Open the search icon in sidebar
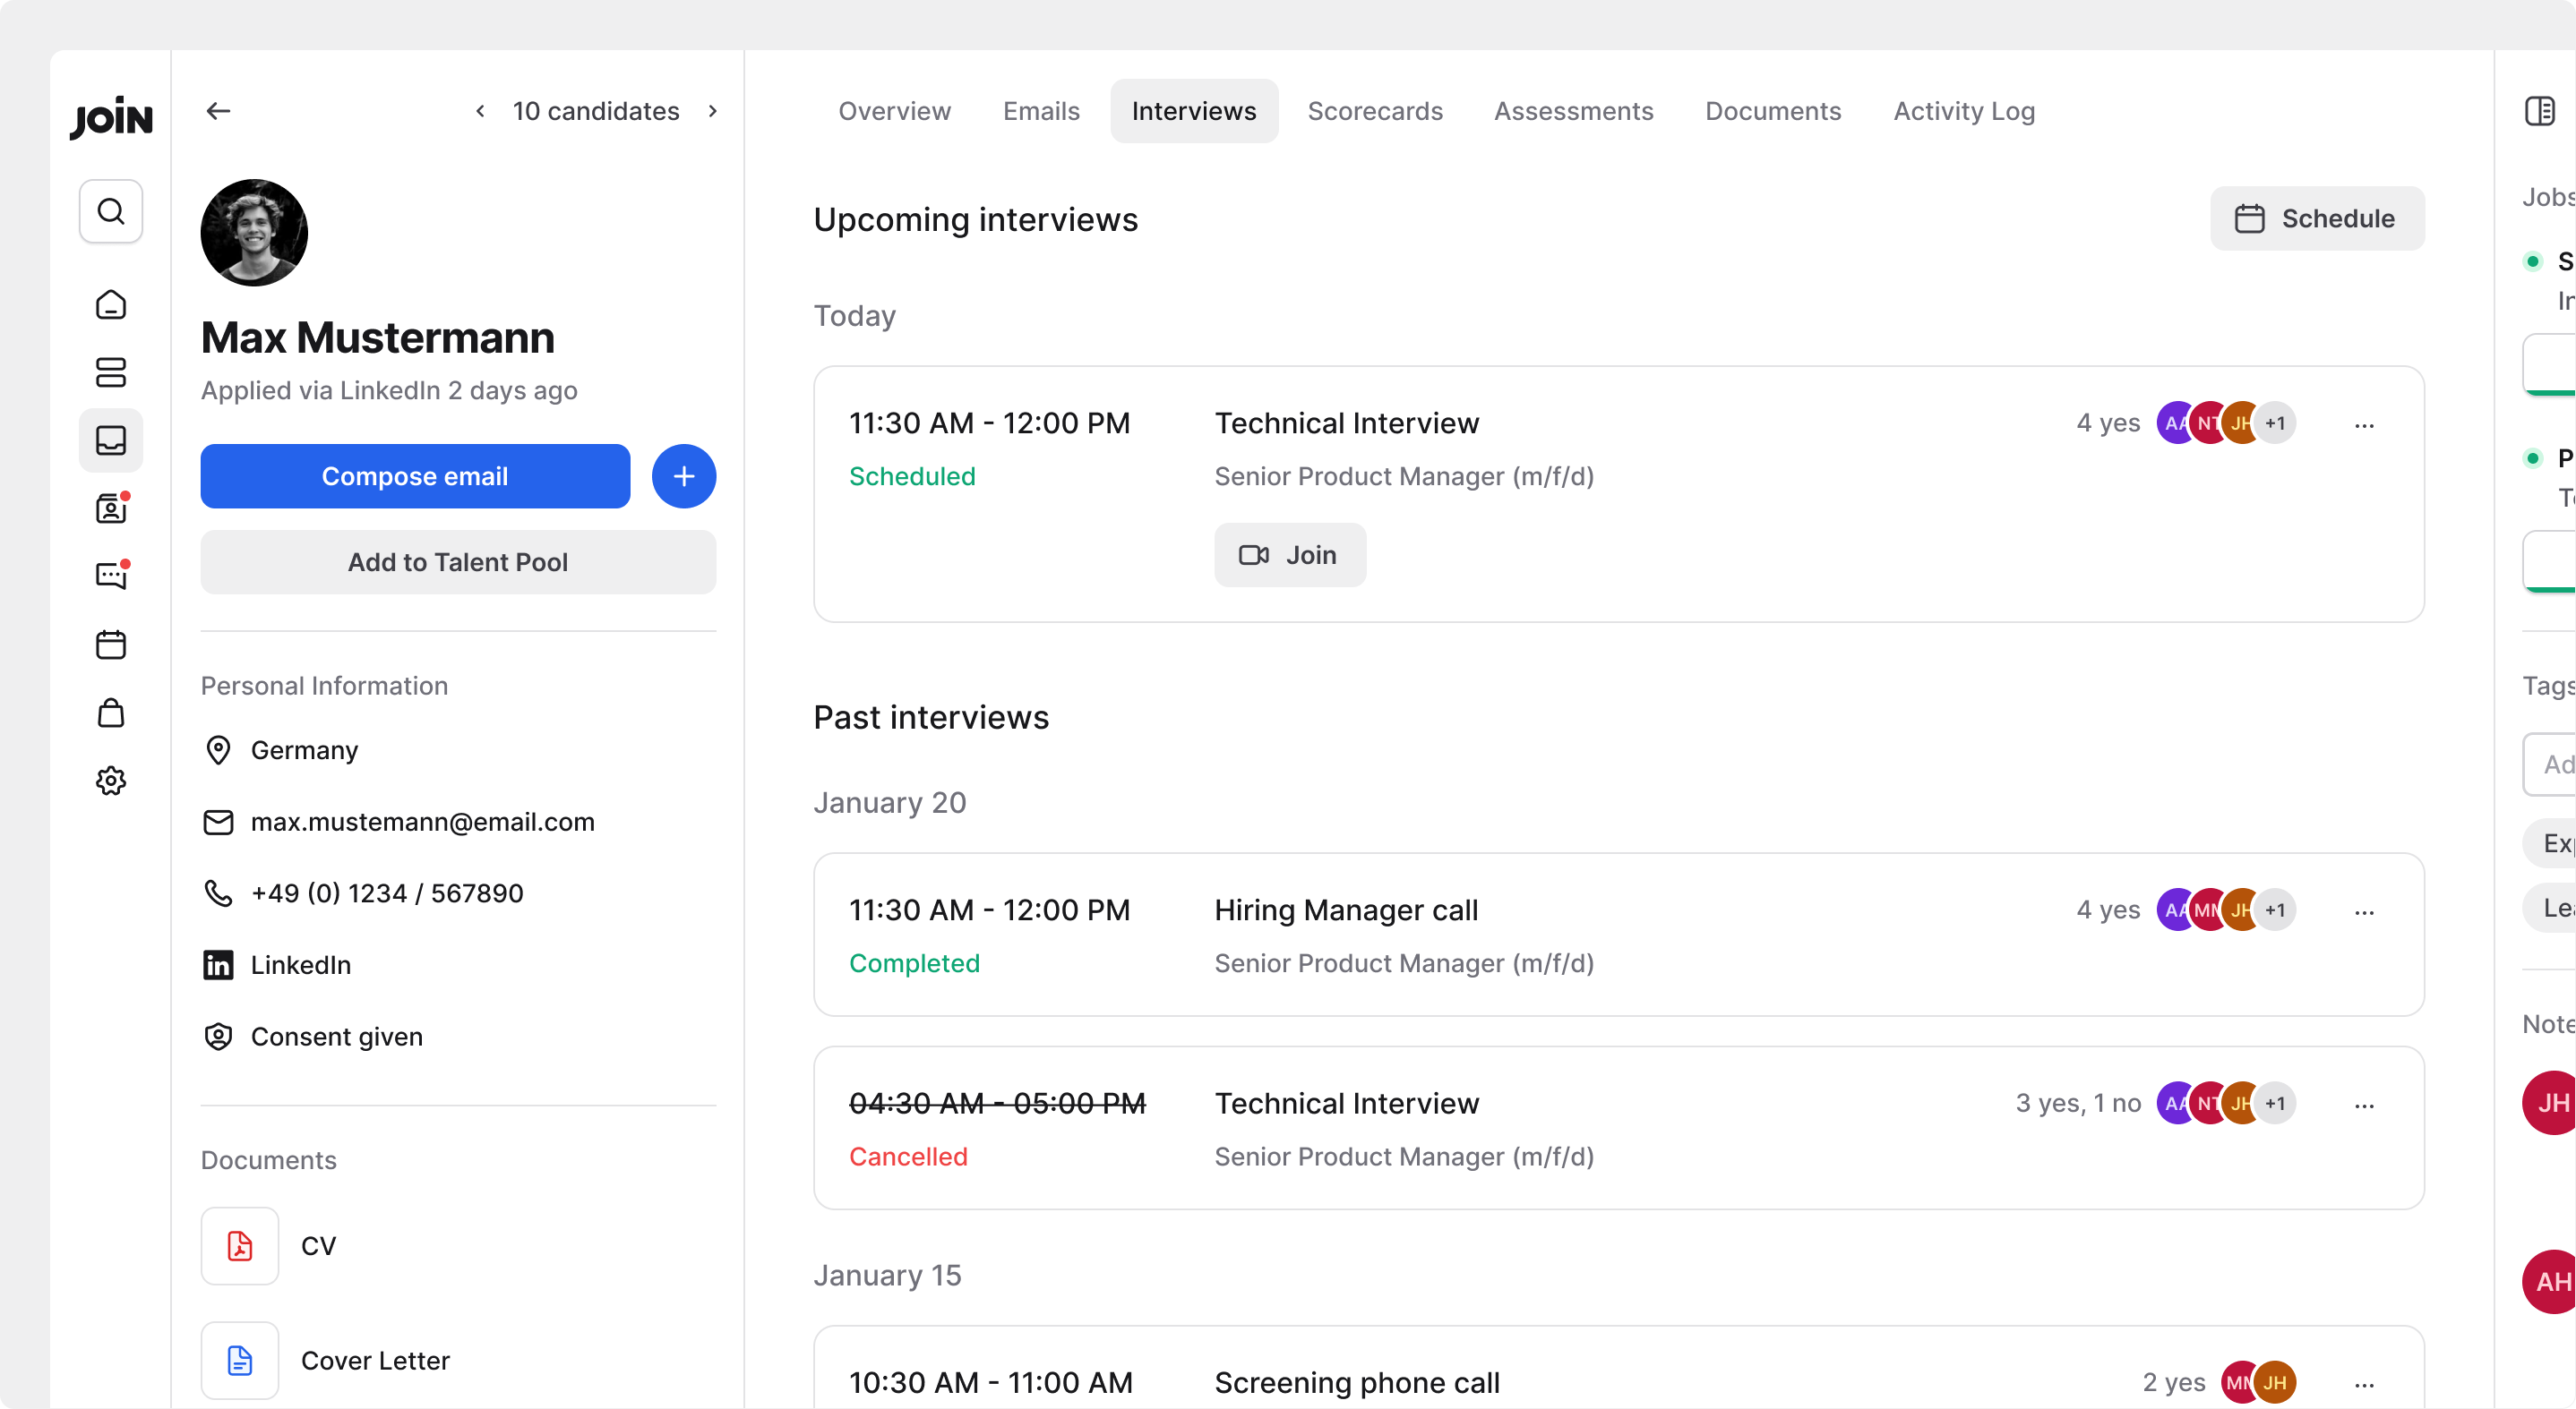The width and height of the screenshot is (2576, 1409). (111, 211)
